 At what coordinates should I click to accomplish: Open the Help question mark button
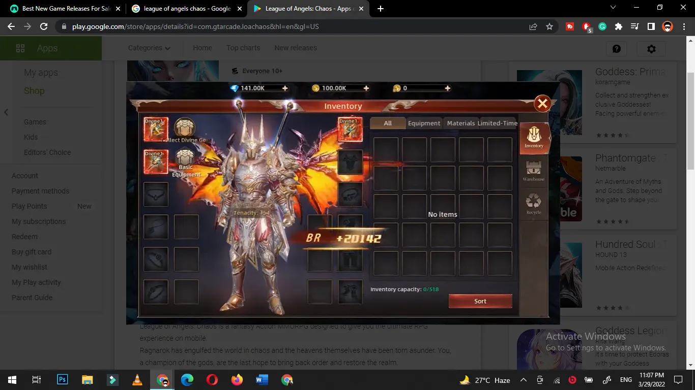616,49
